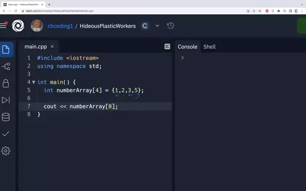Open the Settings gear sidebar icon
Screen dimensions: 306x191
(6, 151)
